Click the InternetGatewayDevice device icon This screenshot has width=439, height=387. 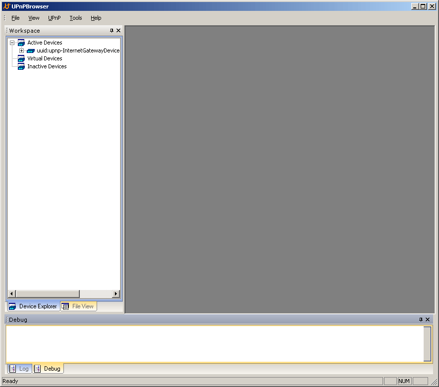click(x=31, y=50)
